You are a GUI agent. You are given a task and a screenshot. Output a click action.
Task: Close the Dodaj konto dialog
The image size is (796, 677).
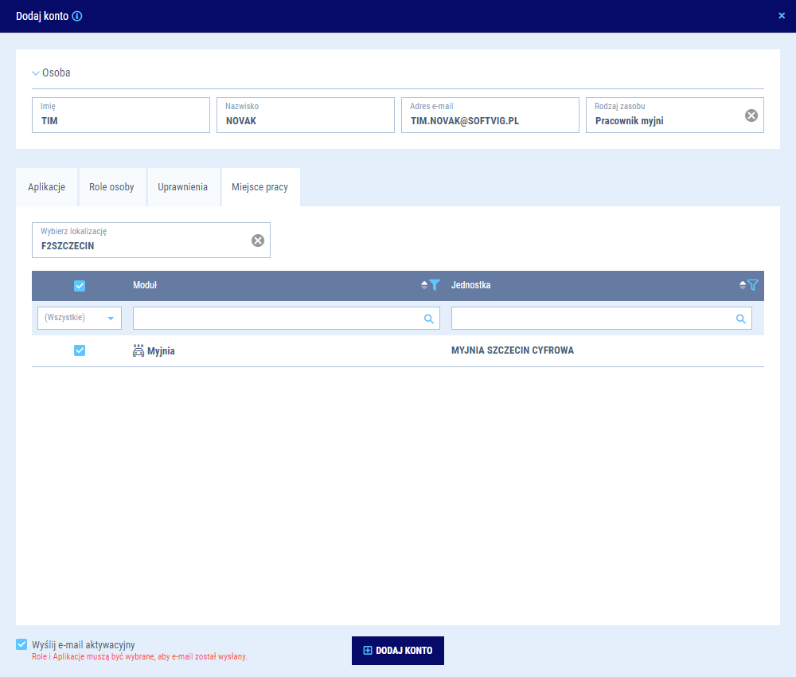click(781, 16)
